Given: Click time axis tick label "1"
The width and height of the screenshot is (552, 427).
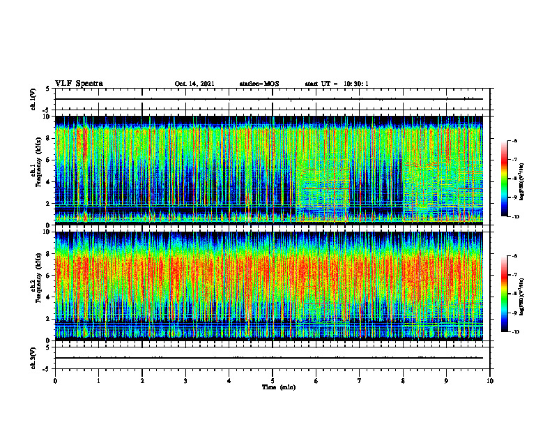Looking at the screenshot, I should tap(98, 381).
